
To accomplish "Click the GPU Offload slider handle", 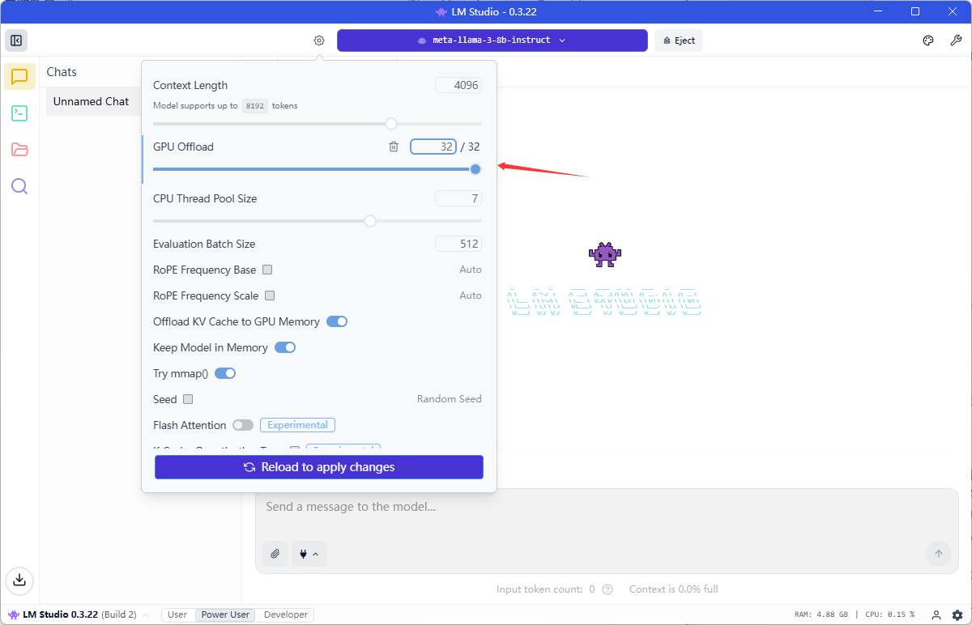I will (475, 169).
